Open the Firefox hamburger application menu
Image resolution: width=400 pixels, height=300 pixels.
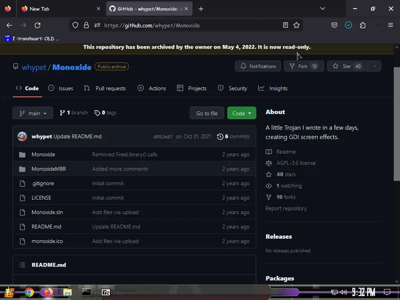[x=390, y=25]
